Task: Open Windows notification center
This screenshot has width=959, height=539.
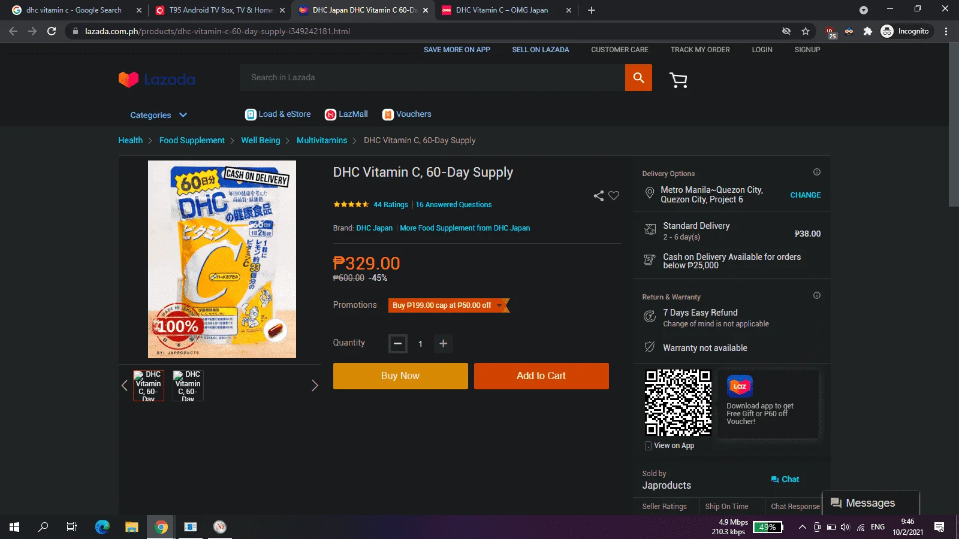Action: (x=939, y=527)
